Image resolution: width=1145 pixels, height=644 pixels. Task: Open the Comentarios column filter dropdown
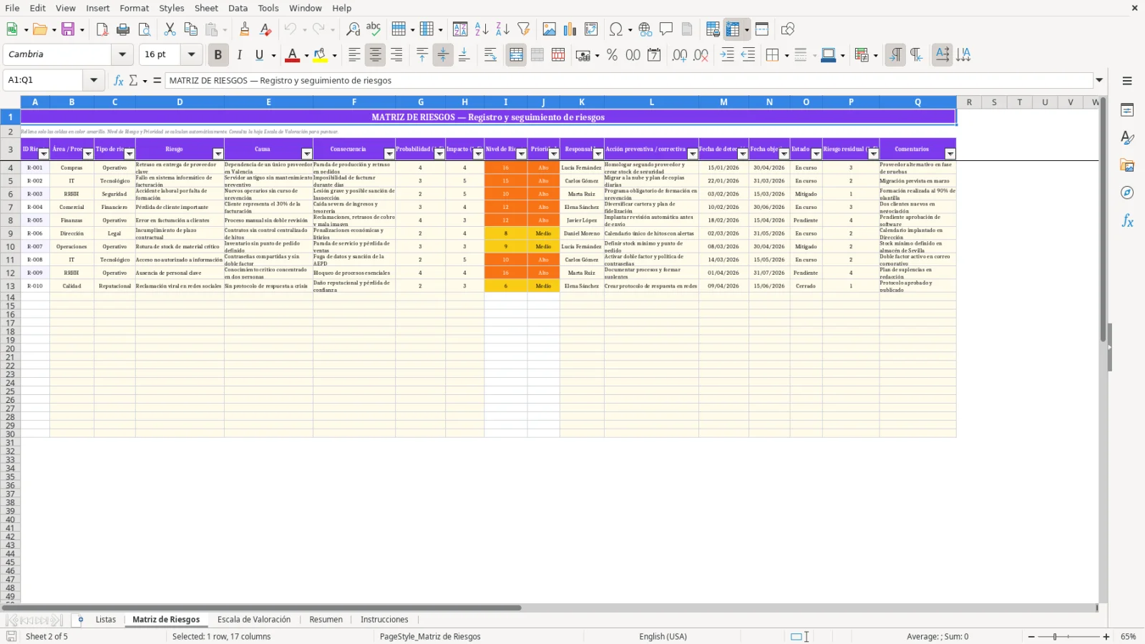point(950,154)
